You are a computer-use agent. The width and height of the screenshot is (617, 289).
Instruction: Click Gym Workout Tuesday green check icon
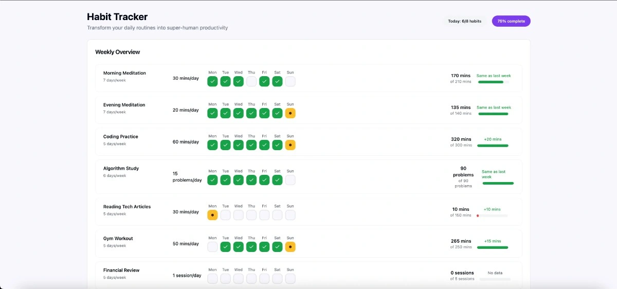(225, 247)
